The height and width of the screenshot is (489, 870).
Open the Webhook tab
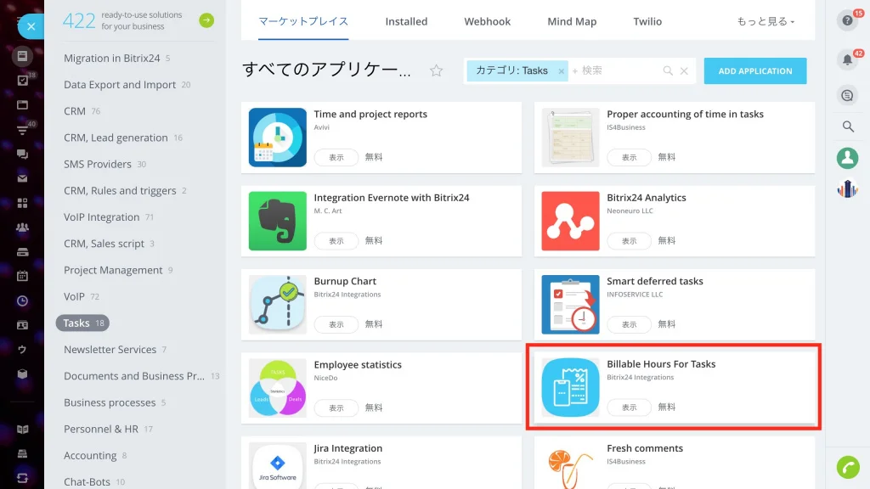[x=487, y=21]
